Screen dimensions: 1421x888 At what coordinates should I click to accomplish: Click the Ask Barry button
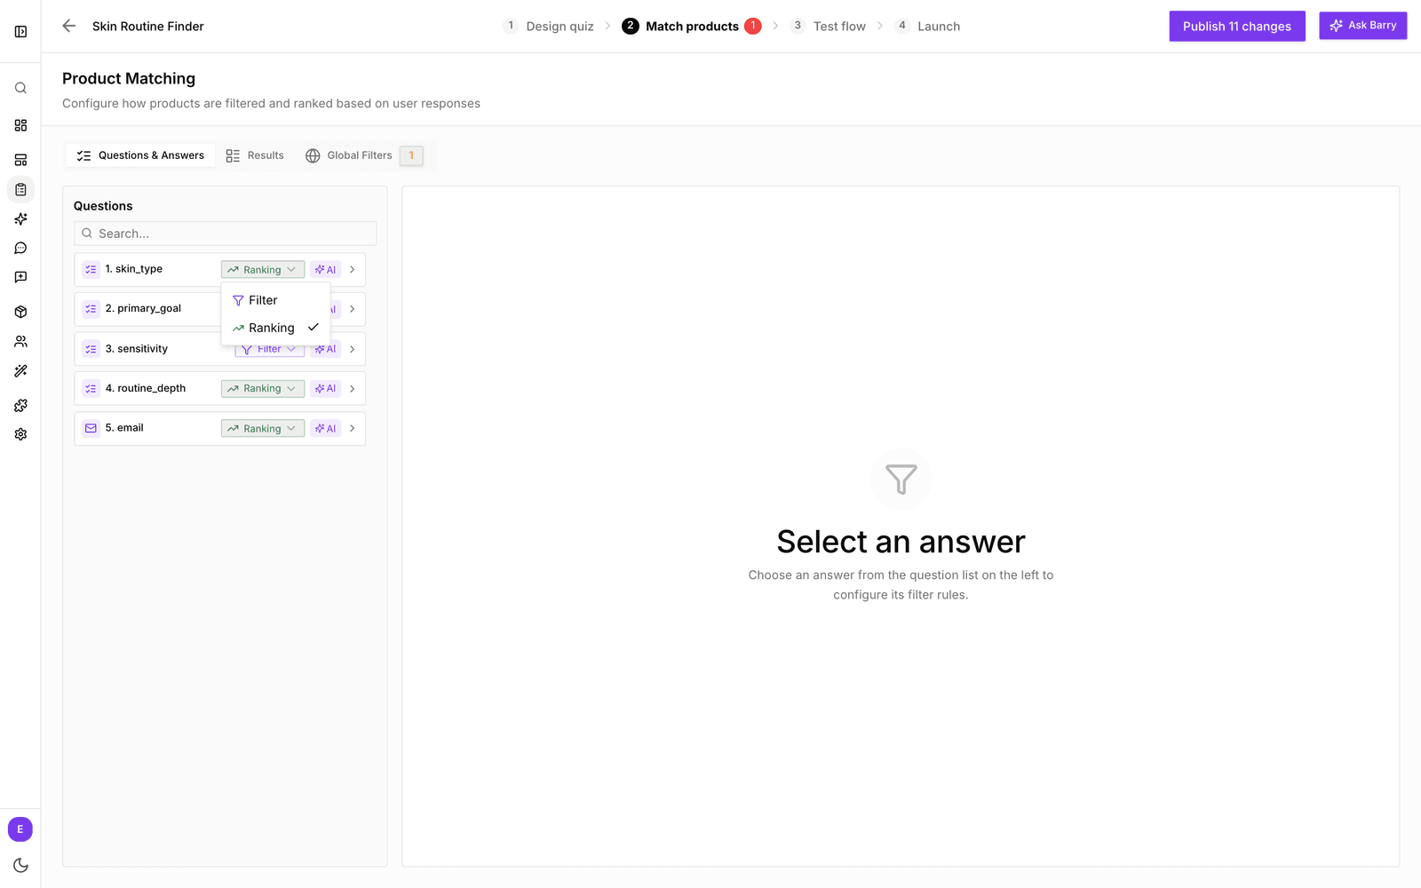pos(1362,25)
